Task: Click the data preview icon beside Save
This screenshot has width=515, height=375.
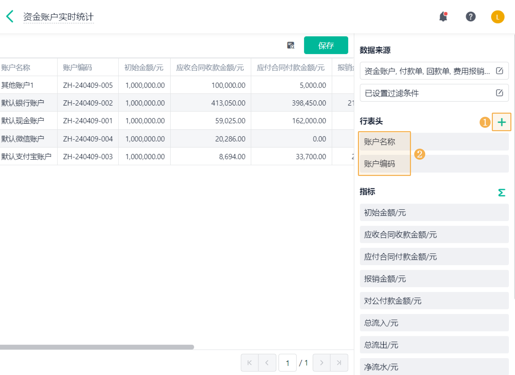Action: (x=291, y=45)
